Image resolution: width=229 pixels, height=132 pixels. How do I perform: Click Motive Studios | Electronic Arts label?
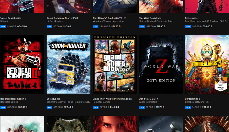pyautogui.click(x=156, y=21)
